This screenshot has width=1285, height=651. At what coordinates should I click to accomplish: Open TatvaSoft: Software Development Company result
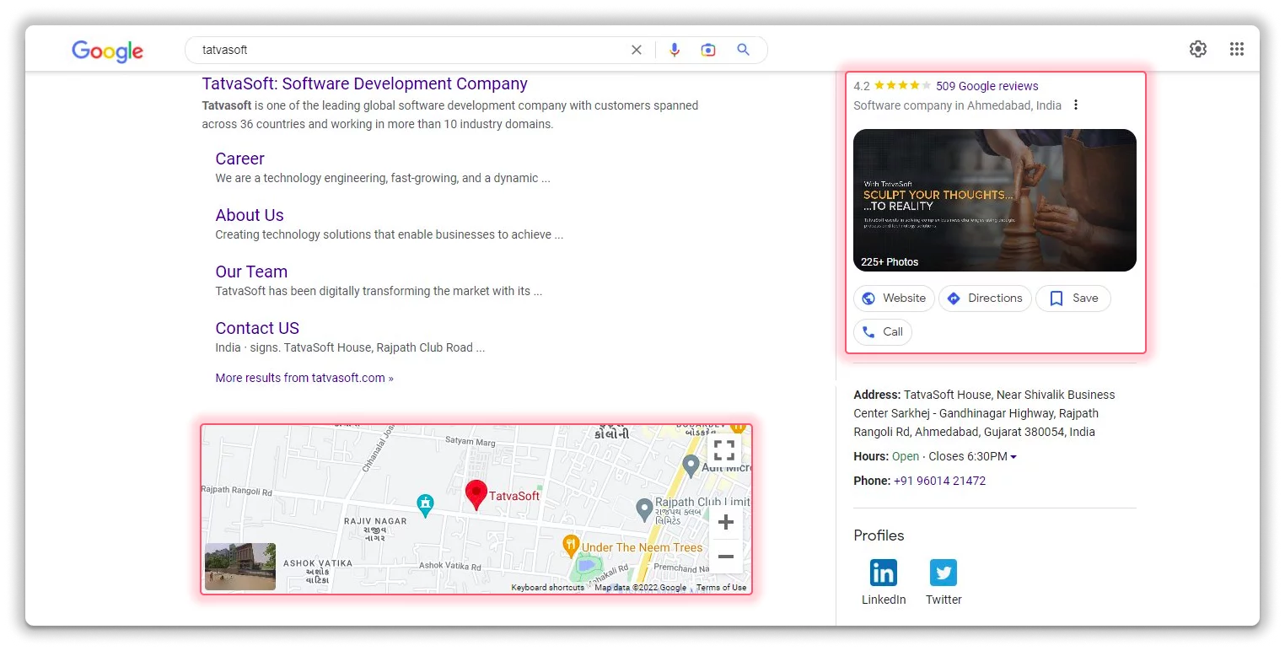(364, 83)
